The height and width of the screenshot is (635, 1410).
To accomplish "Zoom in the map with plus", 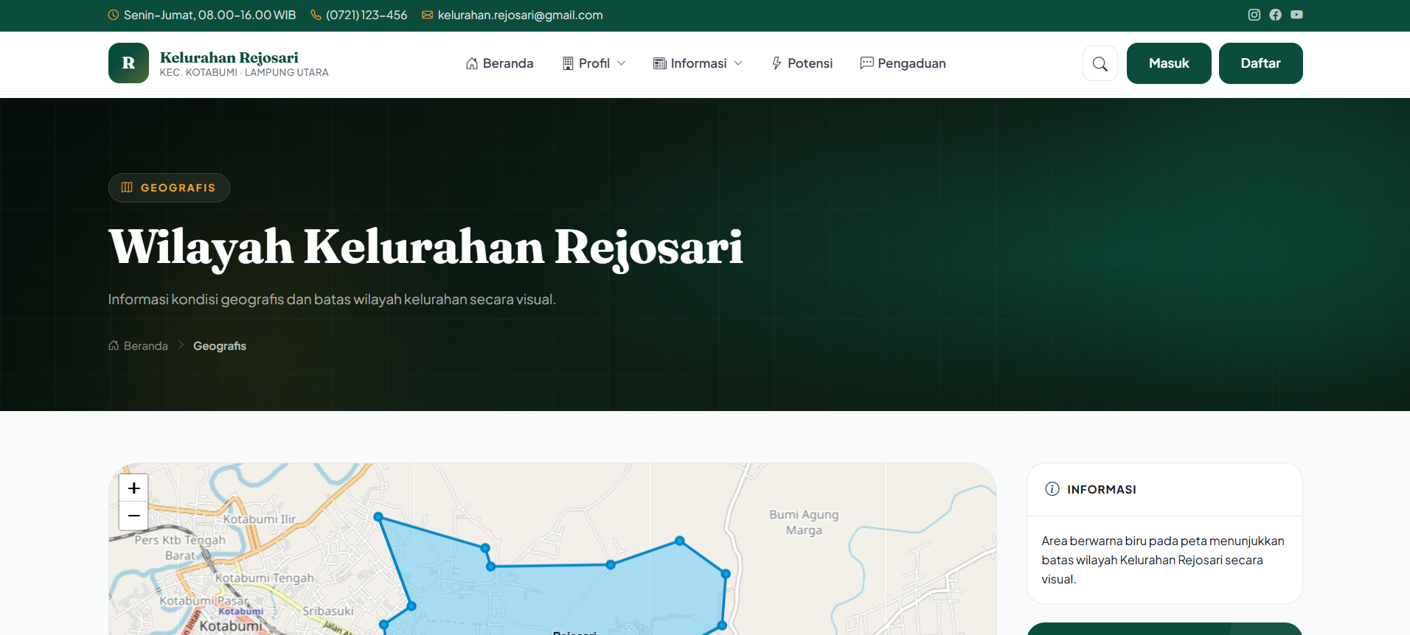I will [133, 488].
